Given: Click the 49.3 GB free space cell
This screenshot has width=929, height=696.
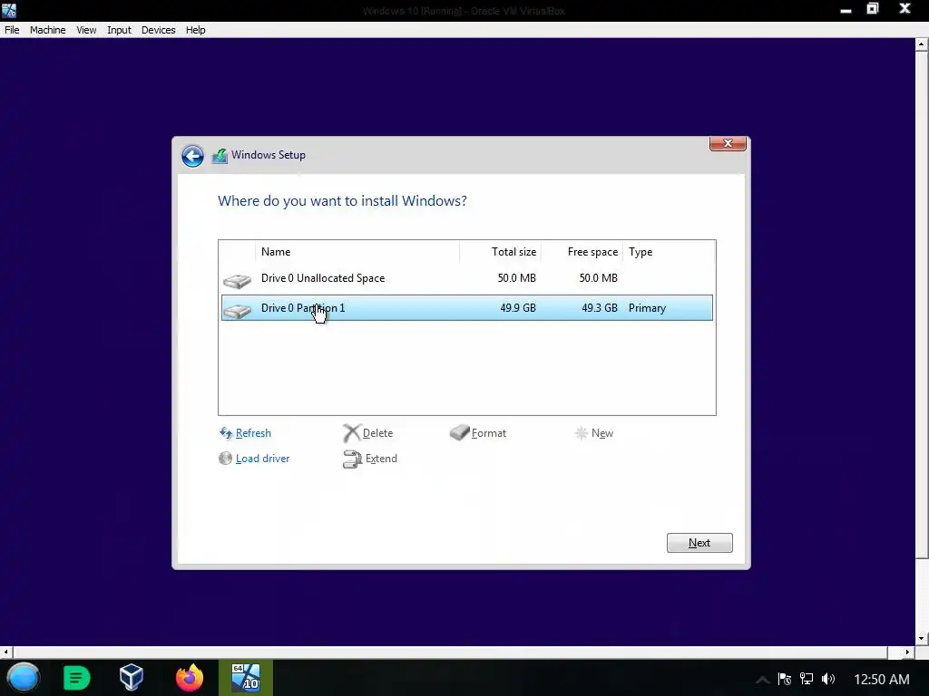Looking at the screenshot, I should pos(600,308).
